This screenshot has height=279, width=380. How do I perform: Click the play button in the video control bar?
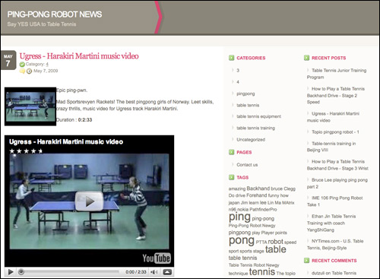click(11, 272)
